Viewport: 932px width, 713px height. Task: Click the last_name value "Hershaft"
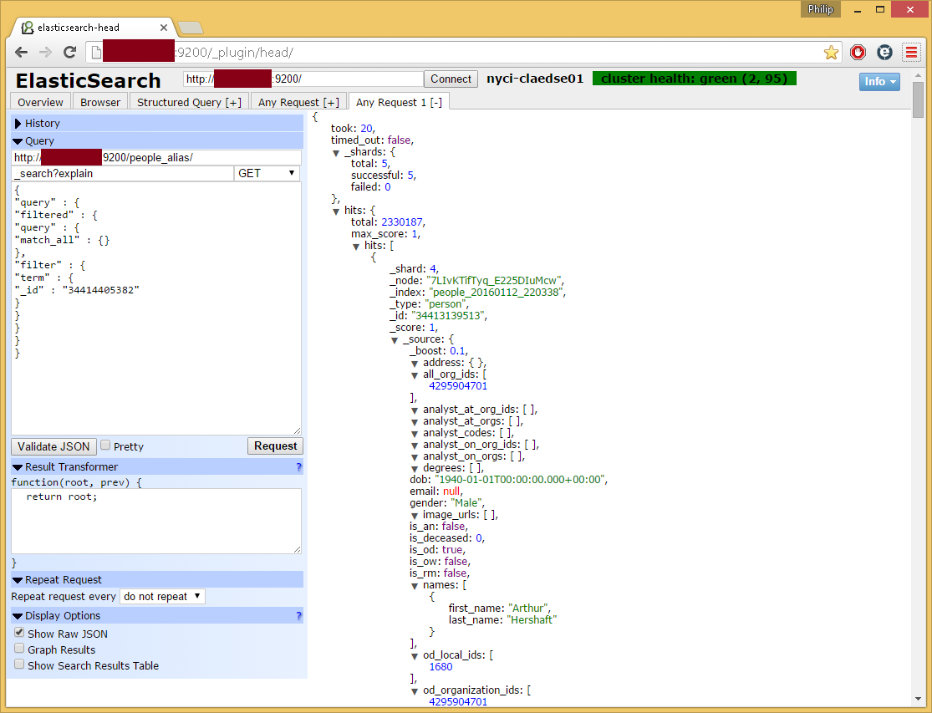[532, 620]
